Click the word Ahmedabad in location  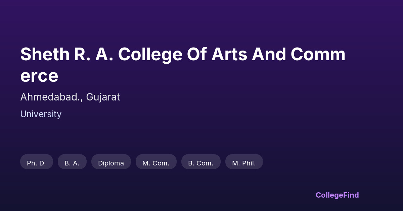[x=50, y=97]
